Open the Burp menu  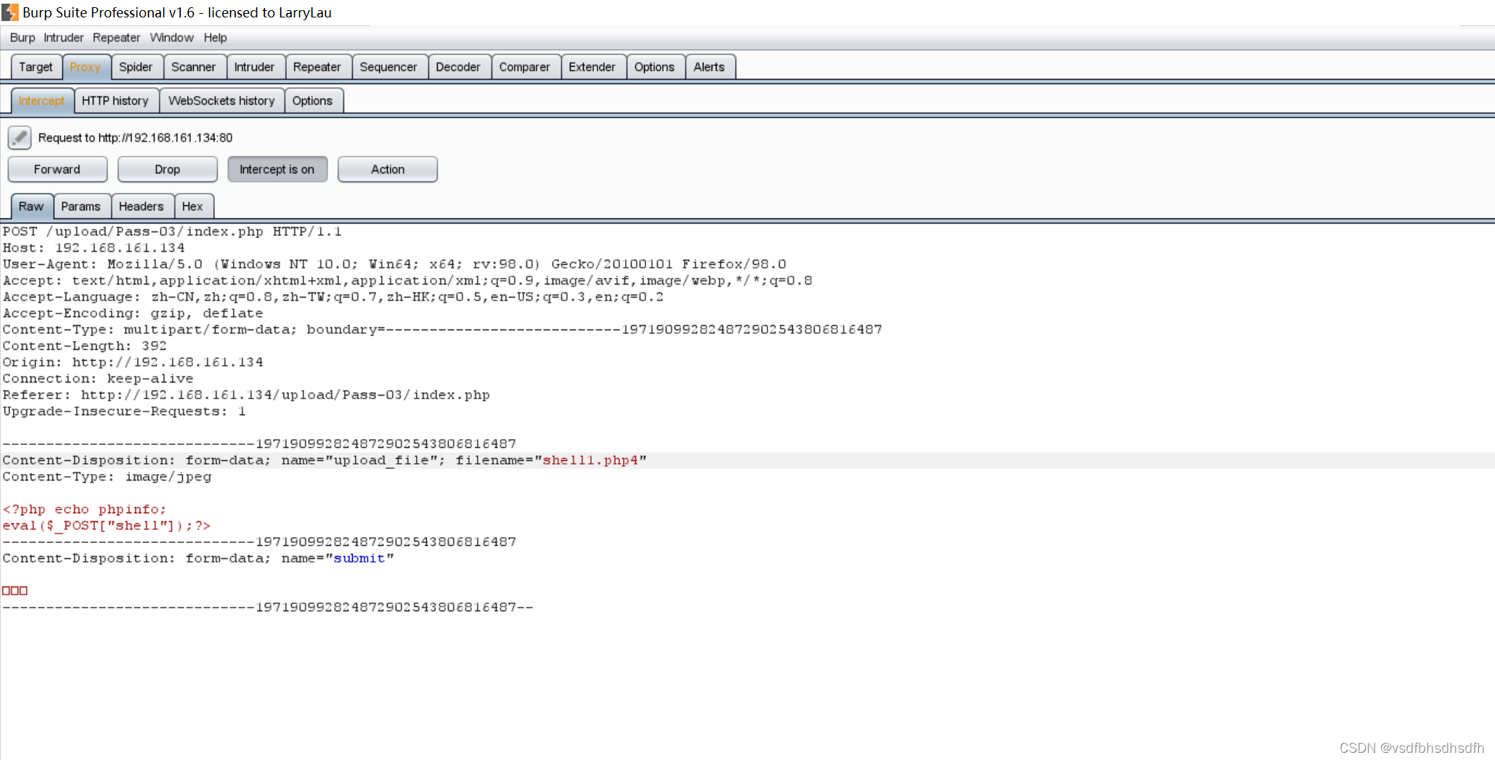point(23,38)
